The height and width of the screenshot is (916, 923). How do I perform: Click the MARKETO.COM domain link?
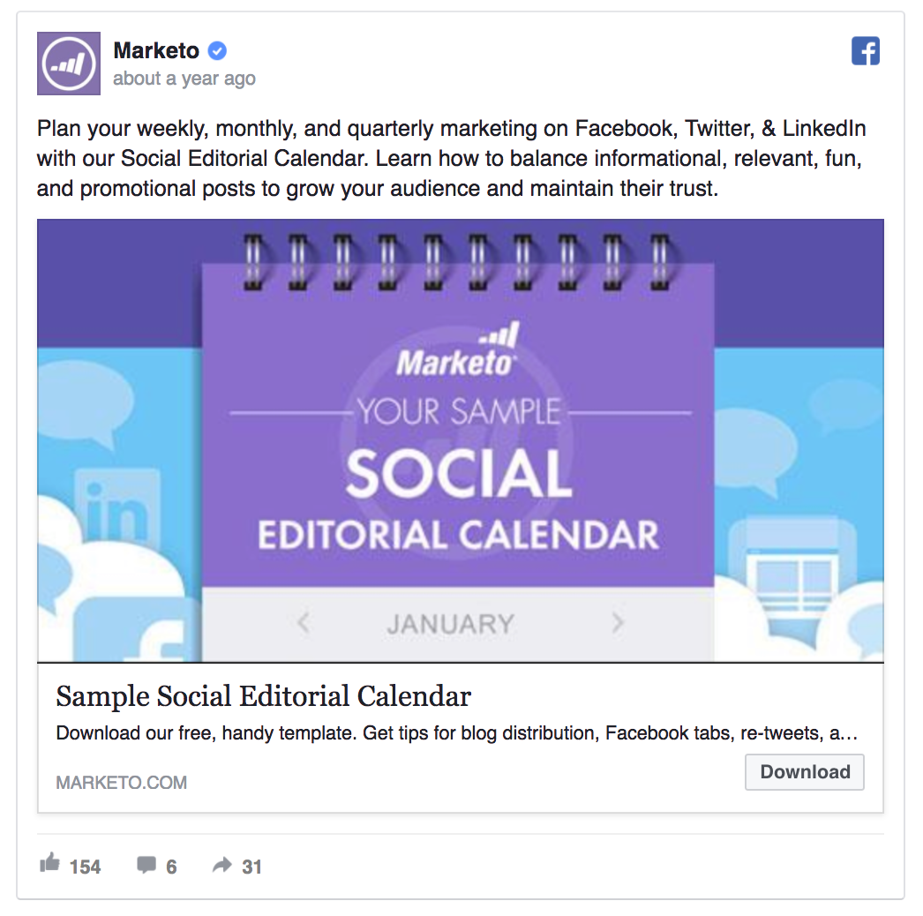[121, 783]
